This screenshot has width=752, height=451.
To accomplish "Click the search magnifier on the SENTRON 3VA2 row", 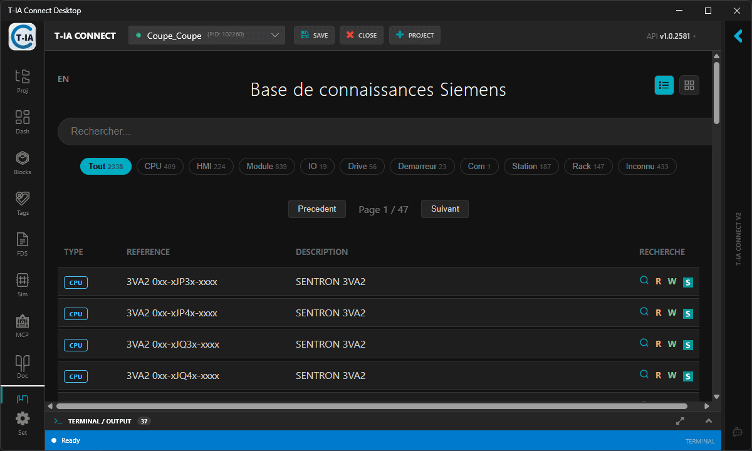I will click(644, 281).
